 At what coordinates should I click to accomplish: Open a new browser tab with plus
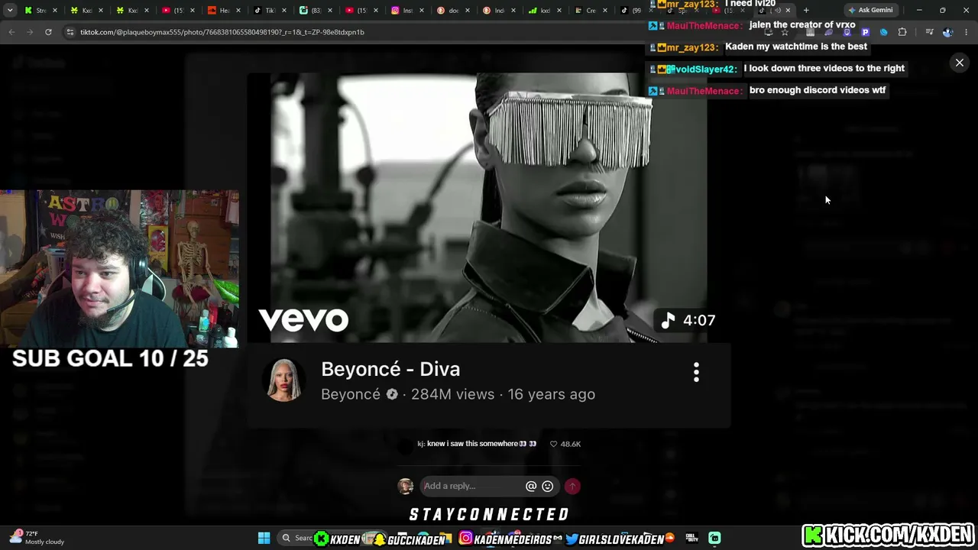click(806, 10)
